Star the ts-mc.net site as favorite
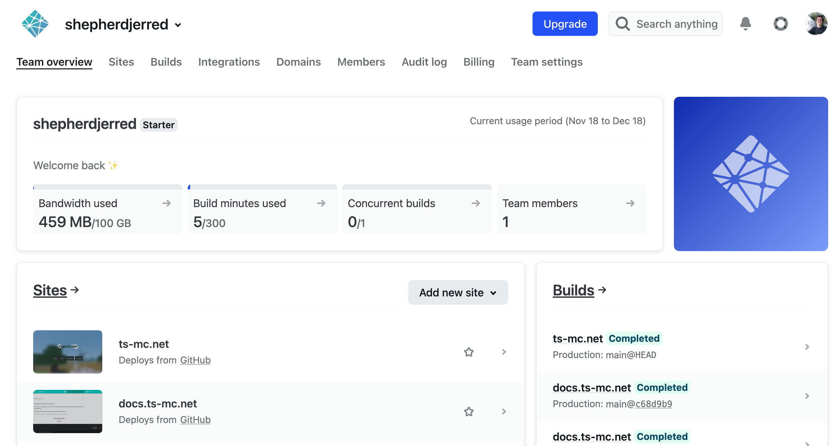Image resolution: width=839 pixels, height=446 pixels. click(x=469, y=352)
